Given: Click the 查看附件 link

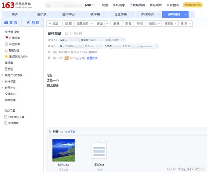Looking at the screenshot, I should (92, 58).
